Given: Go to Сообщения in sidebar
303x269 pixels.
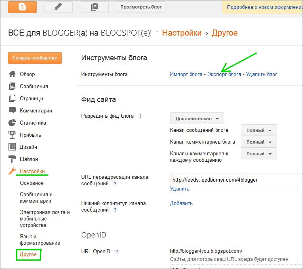Looking at the screenshot, I should pyautogui.click(x=34, y=86).
